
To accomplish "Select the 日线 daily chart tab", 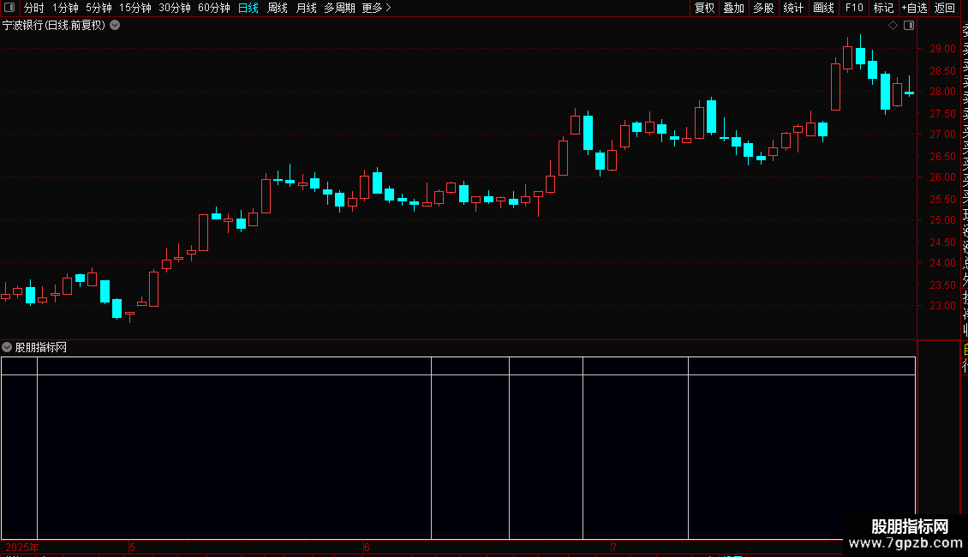I will tap(248, 8).
